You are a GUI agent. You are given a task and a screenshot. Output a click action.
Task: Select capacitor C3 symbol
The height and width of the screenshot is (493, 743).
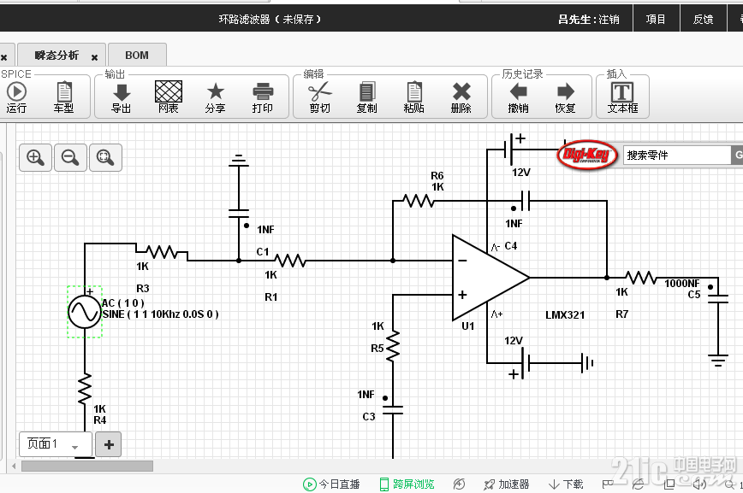point(393,410)
